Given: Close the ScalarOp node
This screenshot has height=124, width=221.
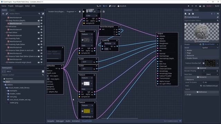Looking at the screenshot, I should coord(117,41).
